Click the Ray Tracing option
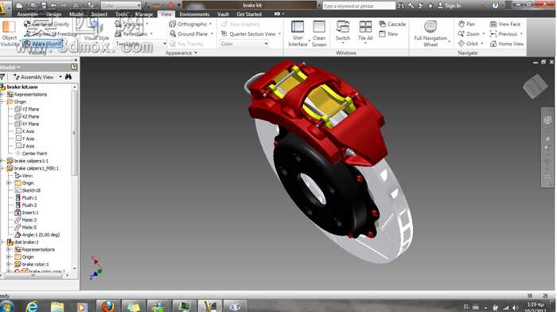This screenshot has height=312, width=557. click(187, 44)
